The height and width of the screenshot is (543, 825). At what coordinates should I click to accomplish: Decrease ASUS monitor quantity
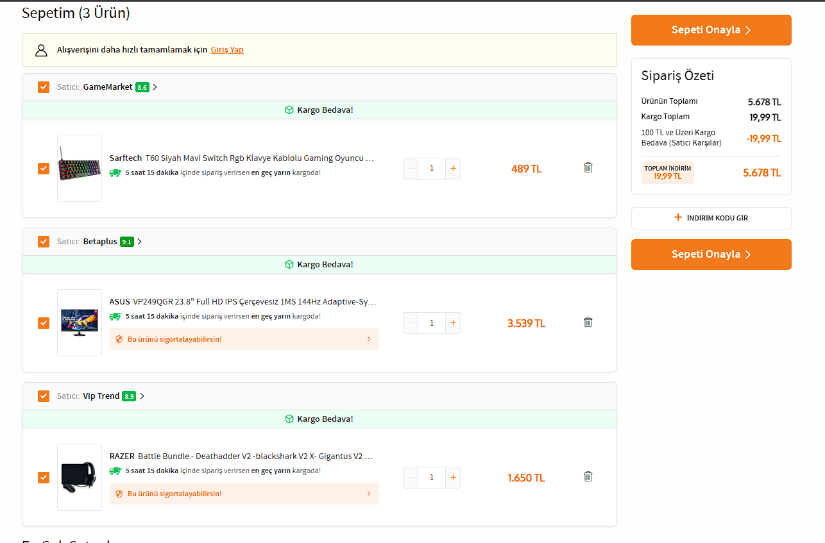click(x=411, y=323)
